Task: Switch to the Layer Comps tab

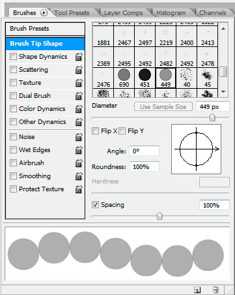Action: point(124,13)
